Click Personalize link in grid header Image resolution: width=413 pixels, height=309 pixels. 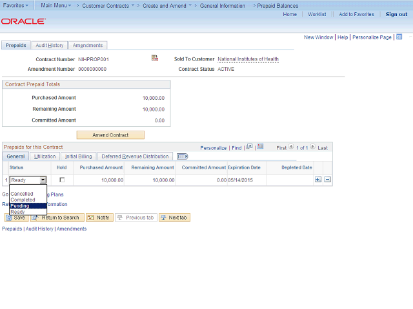point(214,148)
